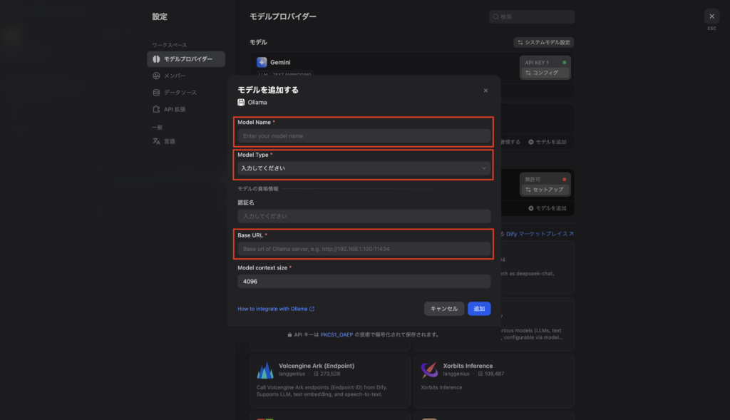Click the Model Type chevron arrow
This screenshot has width=730, height=420.
pos(484,168)
